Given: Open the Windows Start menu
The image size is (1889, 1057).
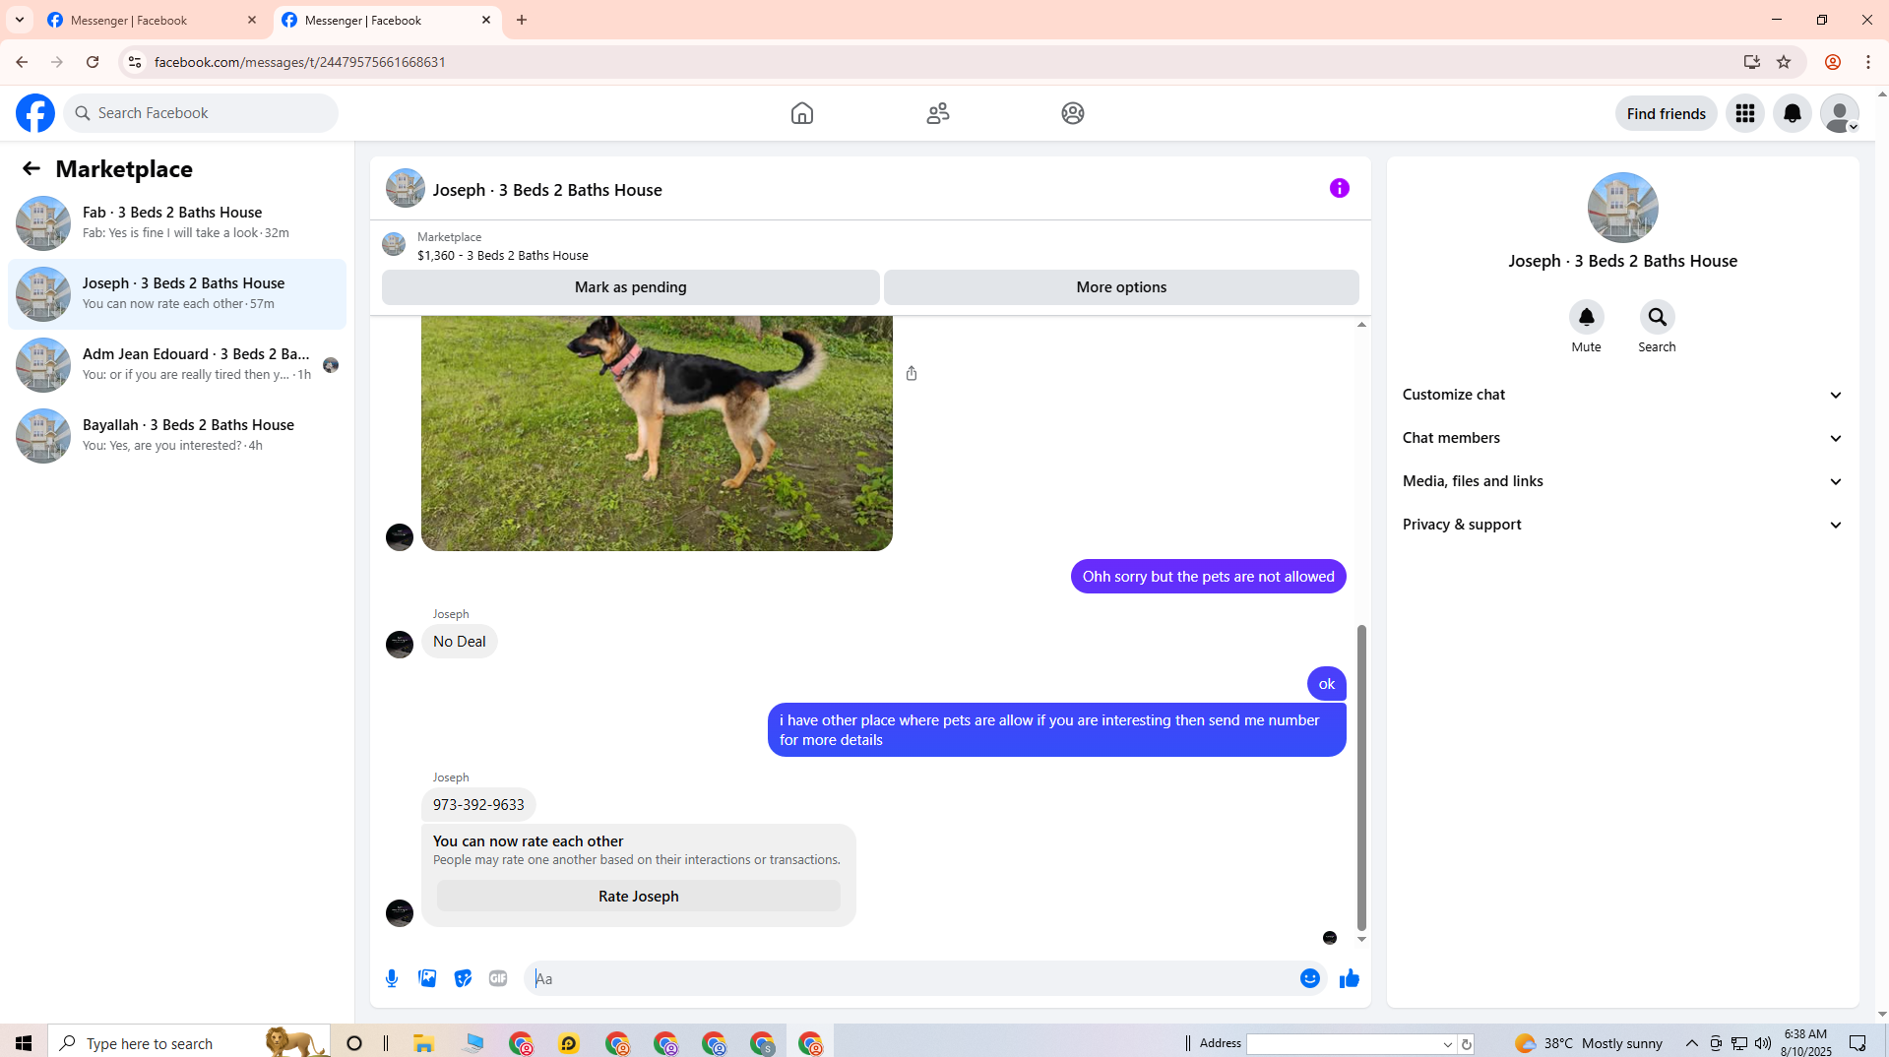Looking at the screenshot, I should [x=24, y=1042].
